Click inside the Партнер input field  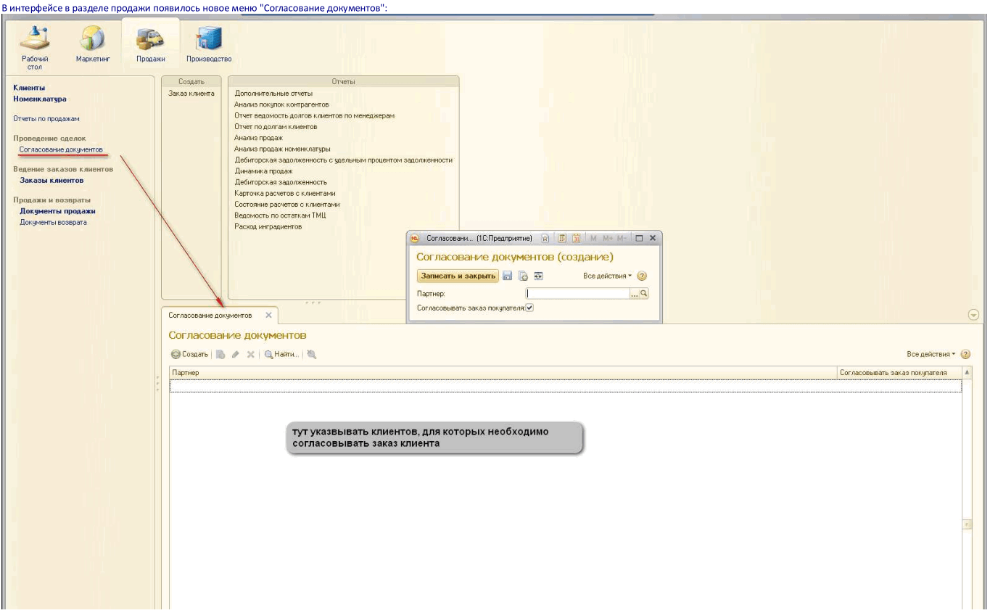(x=577, y=294)
